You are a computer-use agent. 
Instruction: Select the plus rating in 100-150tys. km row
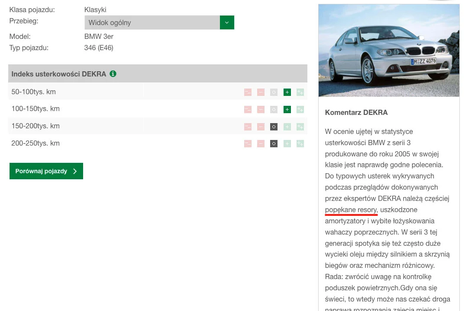click(287, 110)
